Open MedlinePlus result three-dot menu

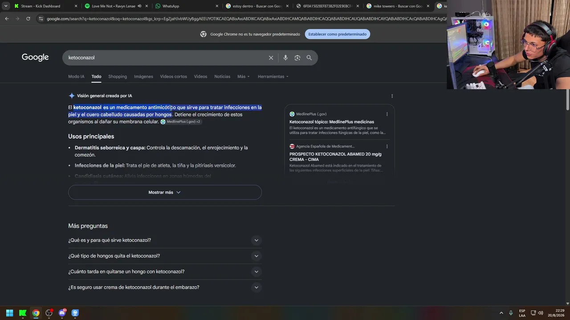click(387, 114)
